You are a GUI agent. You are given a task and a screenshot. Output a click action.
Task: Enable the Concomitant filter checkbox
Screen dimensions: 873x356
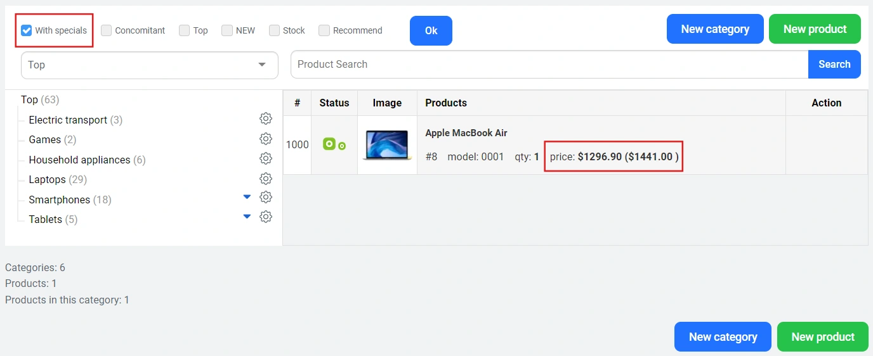click(107, 30)
